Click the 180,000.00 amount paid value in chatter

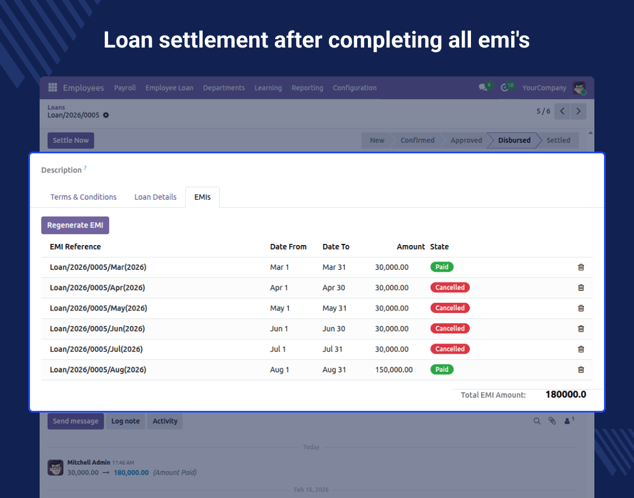coord(131,473)
